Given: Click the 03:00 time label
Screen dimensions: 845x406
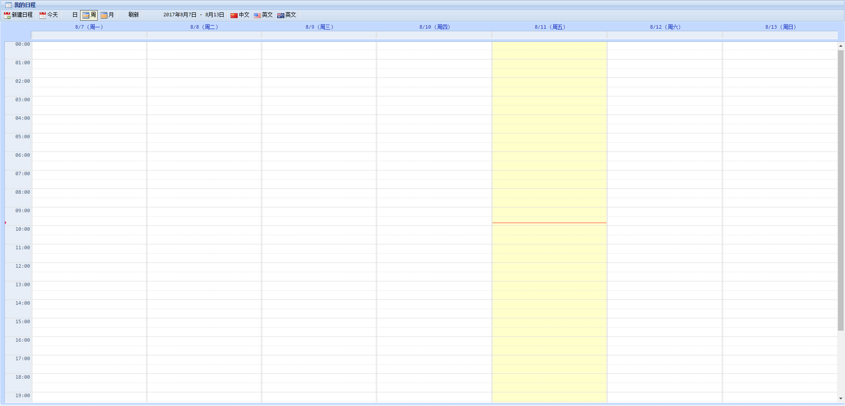Looking at the screenshot, I should [x=22, y=100].
